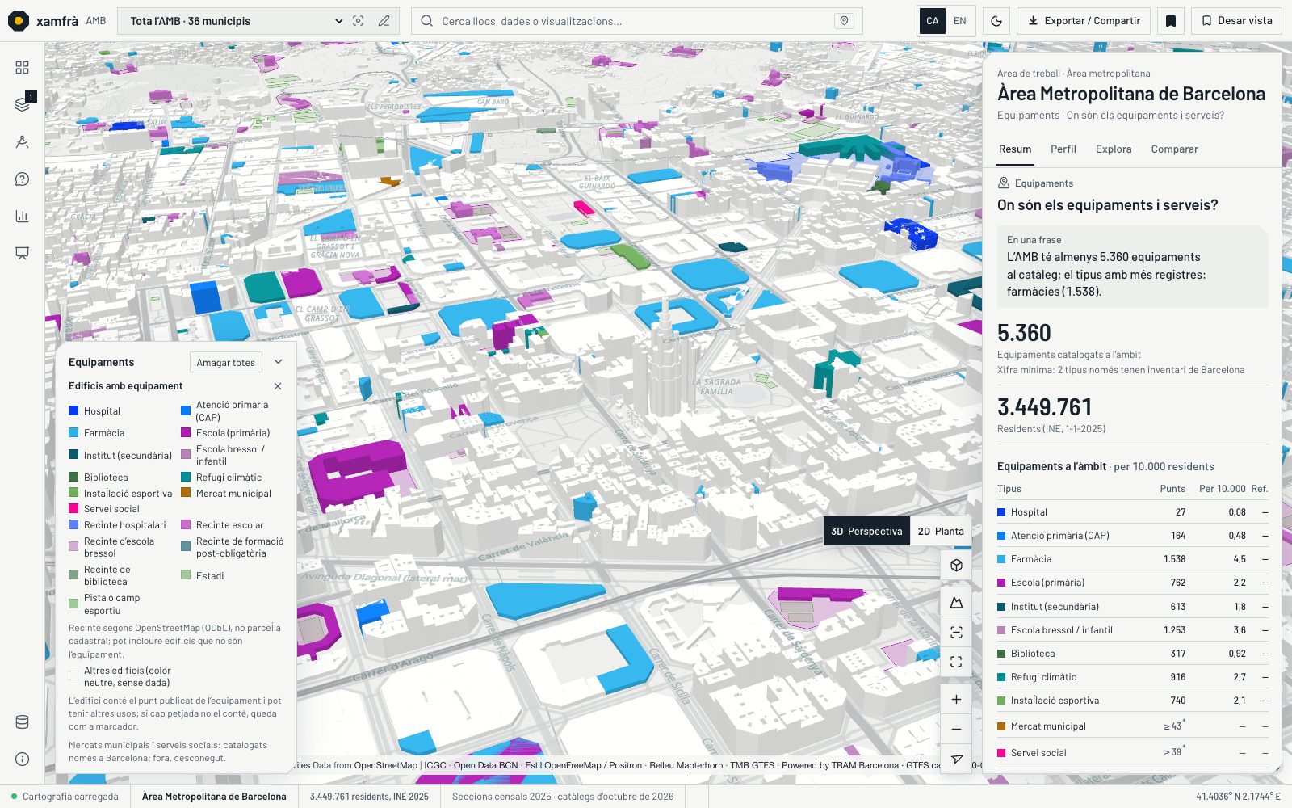The width and height of the screenshot is (1292, 808).
Task: Open the presentation screen icon in sidebar
Action: pyautogui.click(x=22, y=253)
